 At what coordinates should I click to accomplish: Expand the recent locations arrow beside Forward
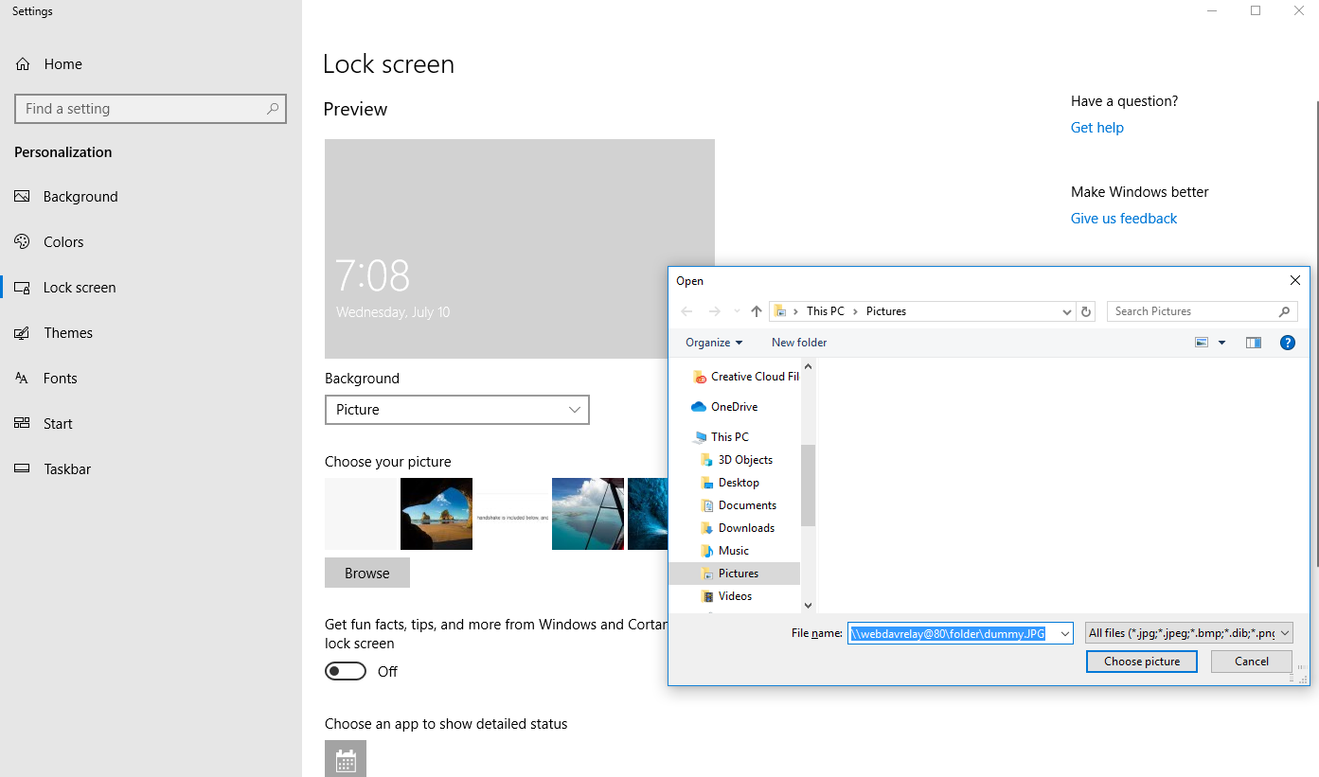click(x=737, y=311)
